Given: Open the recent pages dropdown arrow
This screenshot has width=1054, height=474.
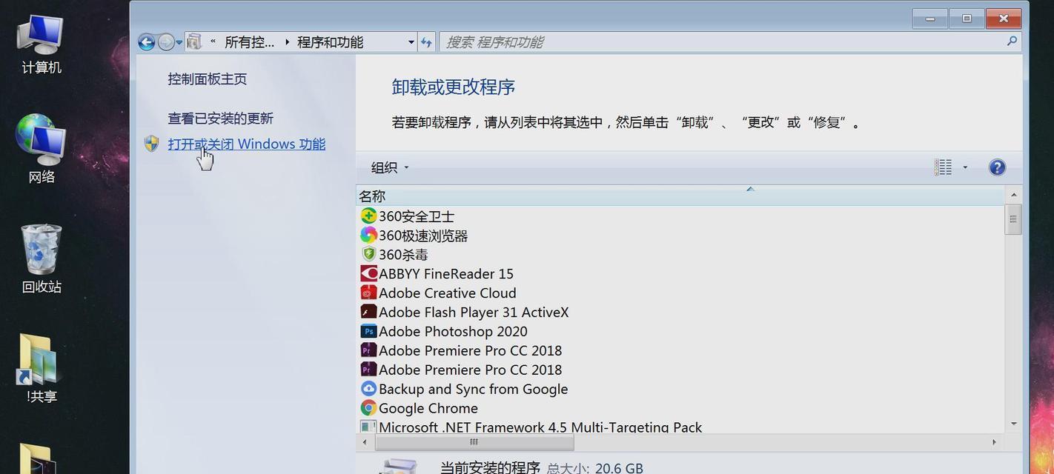Looking at the screenshot, I should (x=179, y=42).
